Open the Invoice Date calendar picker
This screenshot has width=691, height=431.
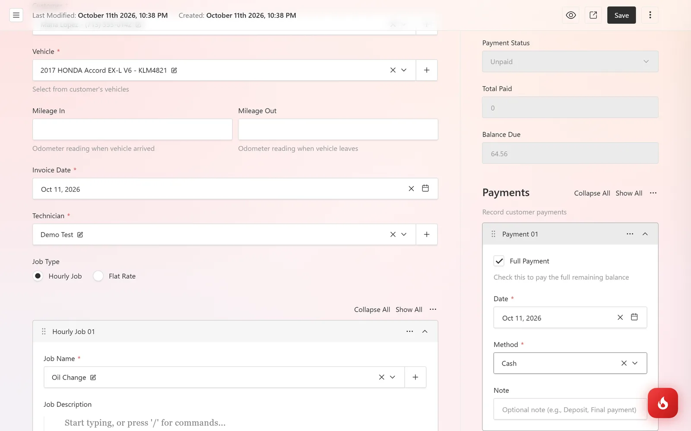click(425, 188)
